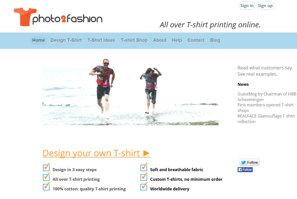Screen dimensions: 297x199
Task: Open Read what customers say link
Action: [x=265, y=68]
